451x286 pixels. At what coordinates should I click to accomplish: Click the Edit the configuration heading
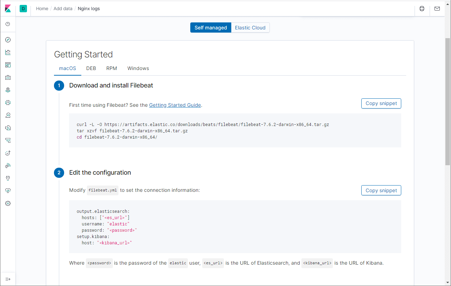coord(100,173)
